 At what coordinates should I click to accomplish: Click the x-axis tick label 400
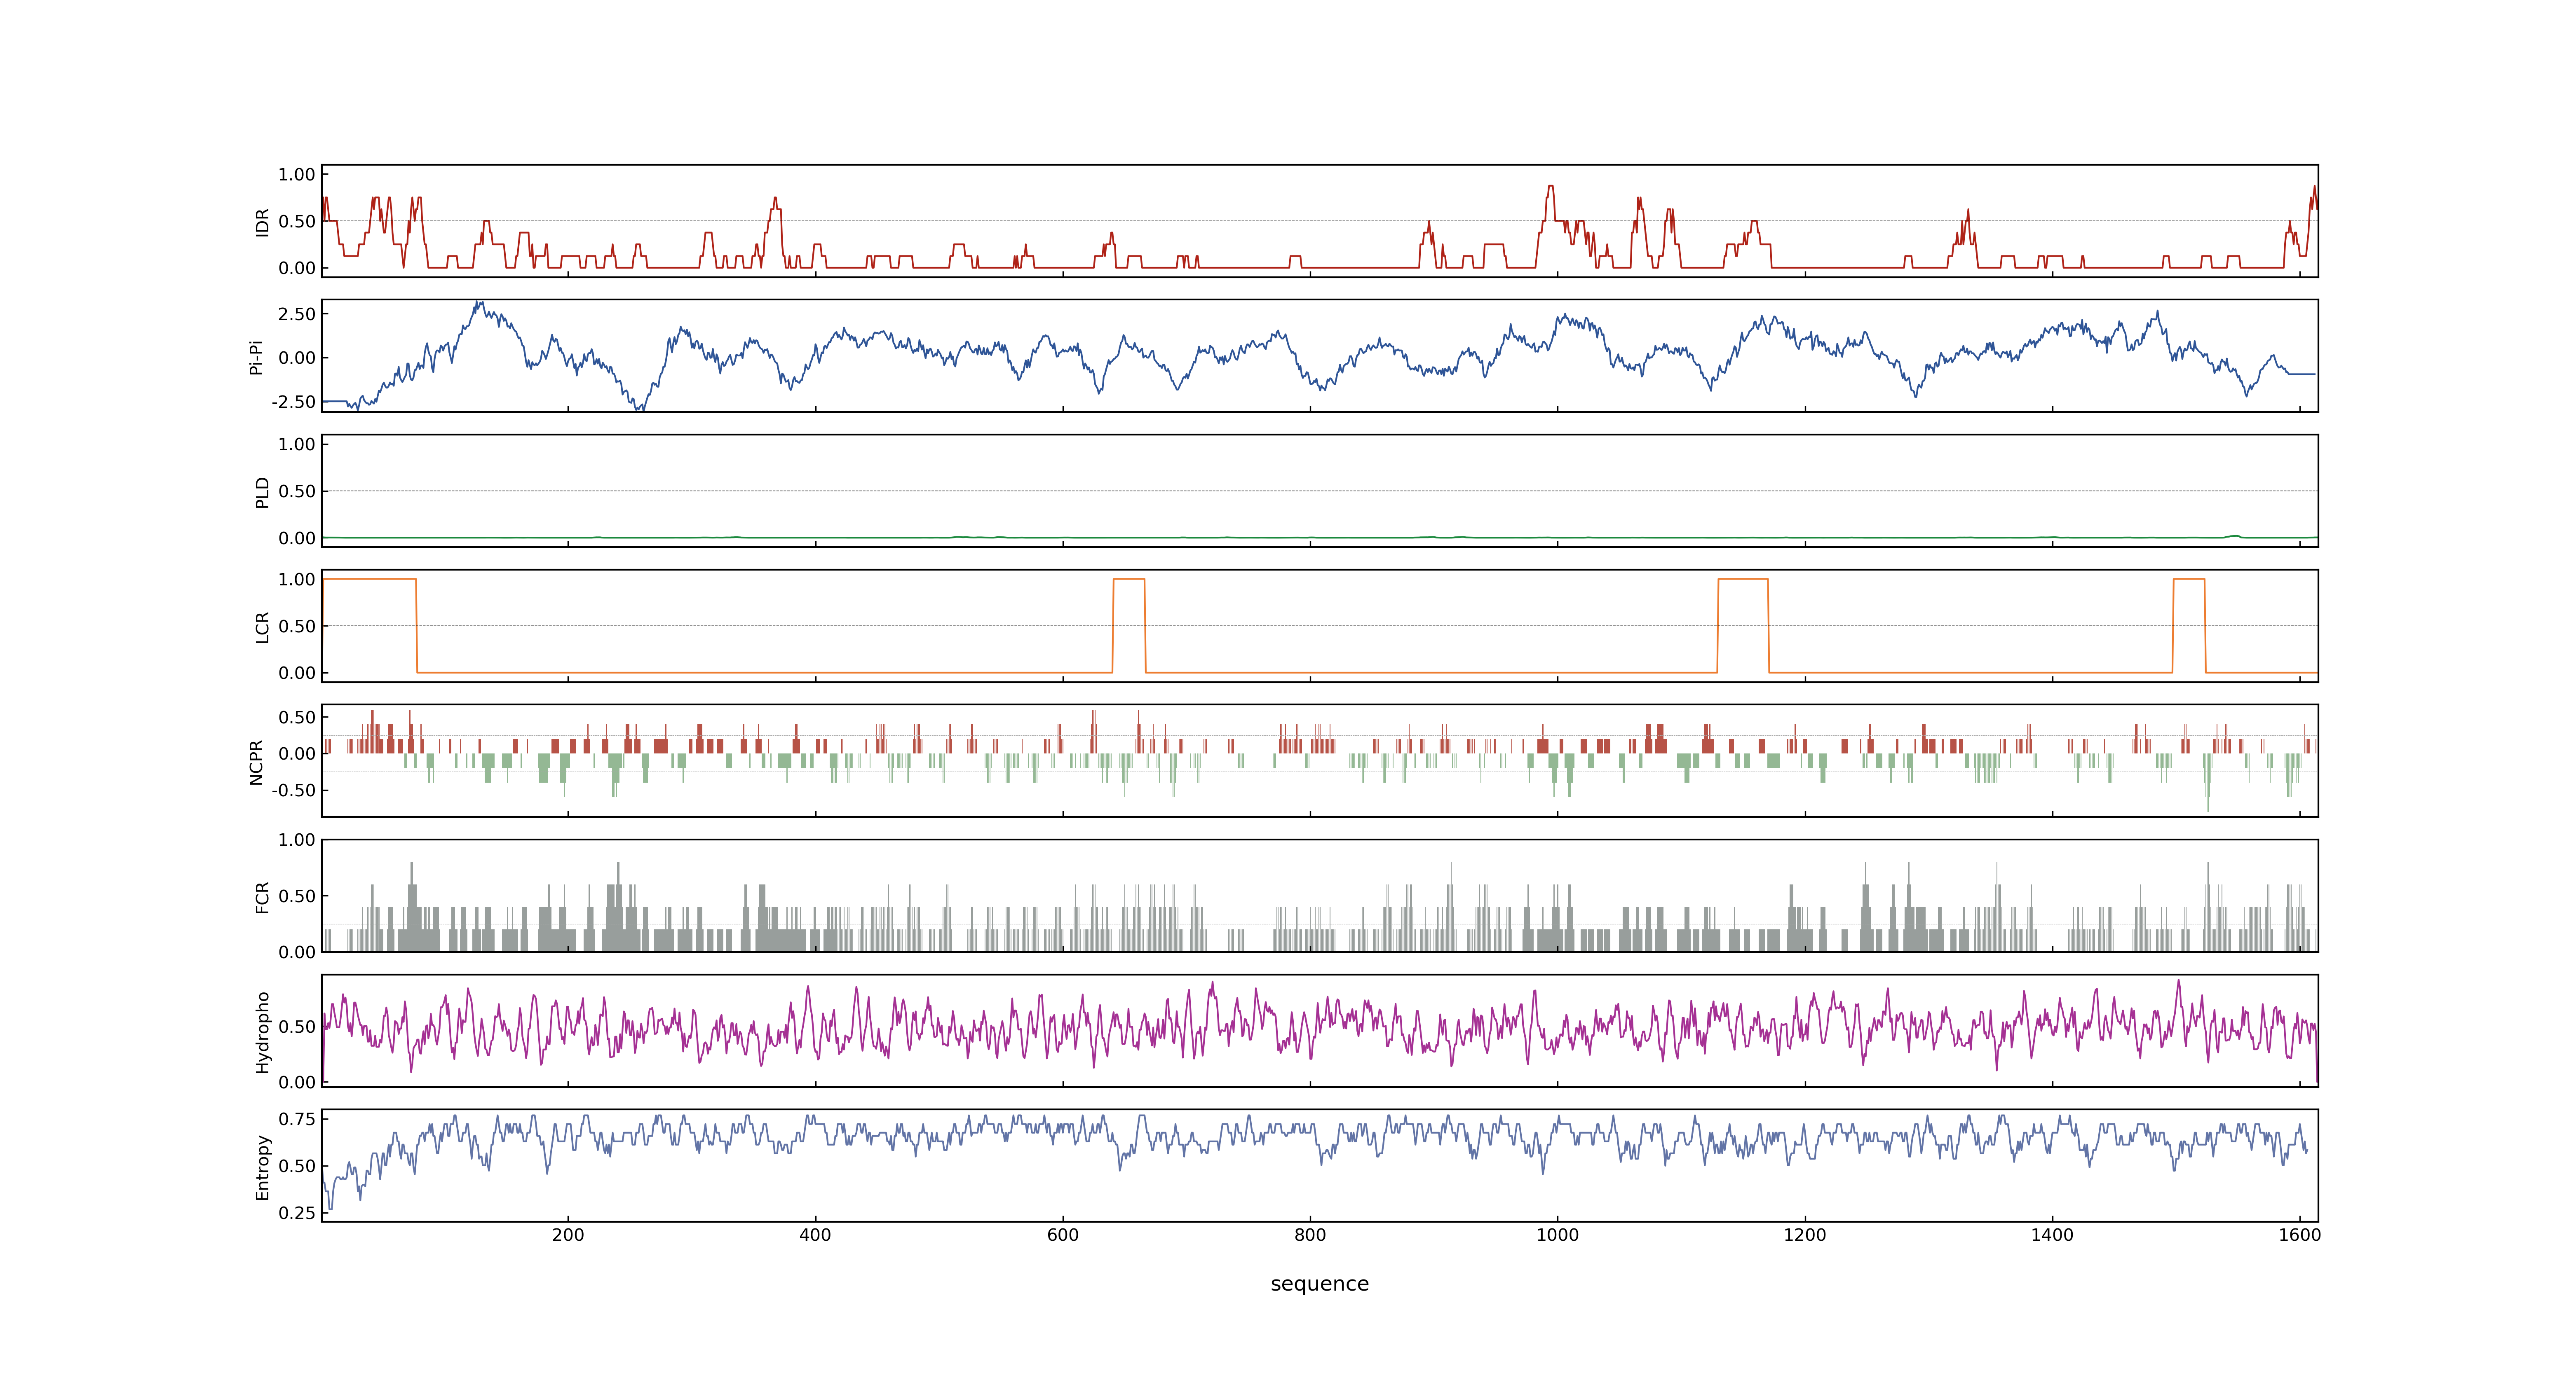coord(815,1235)
